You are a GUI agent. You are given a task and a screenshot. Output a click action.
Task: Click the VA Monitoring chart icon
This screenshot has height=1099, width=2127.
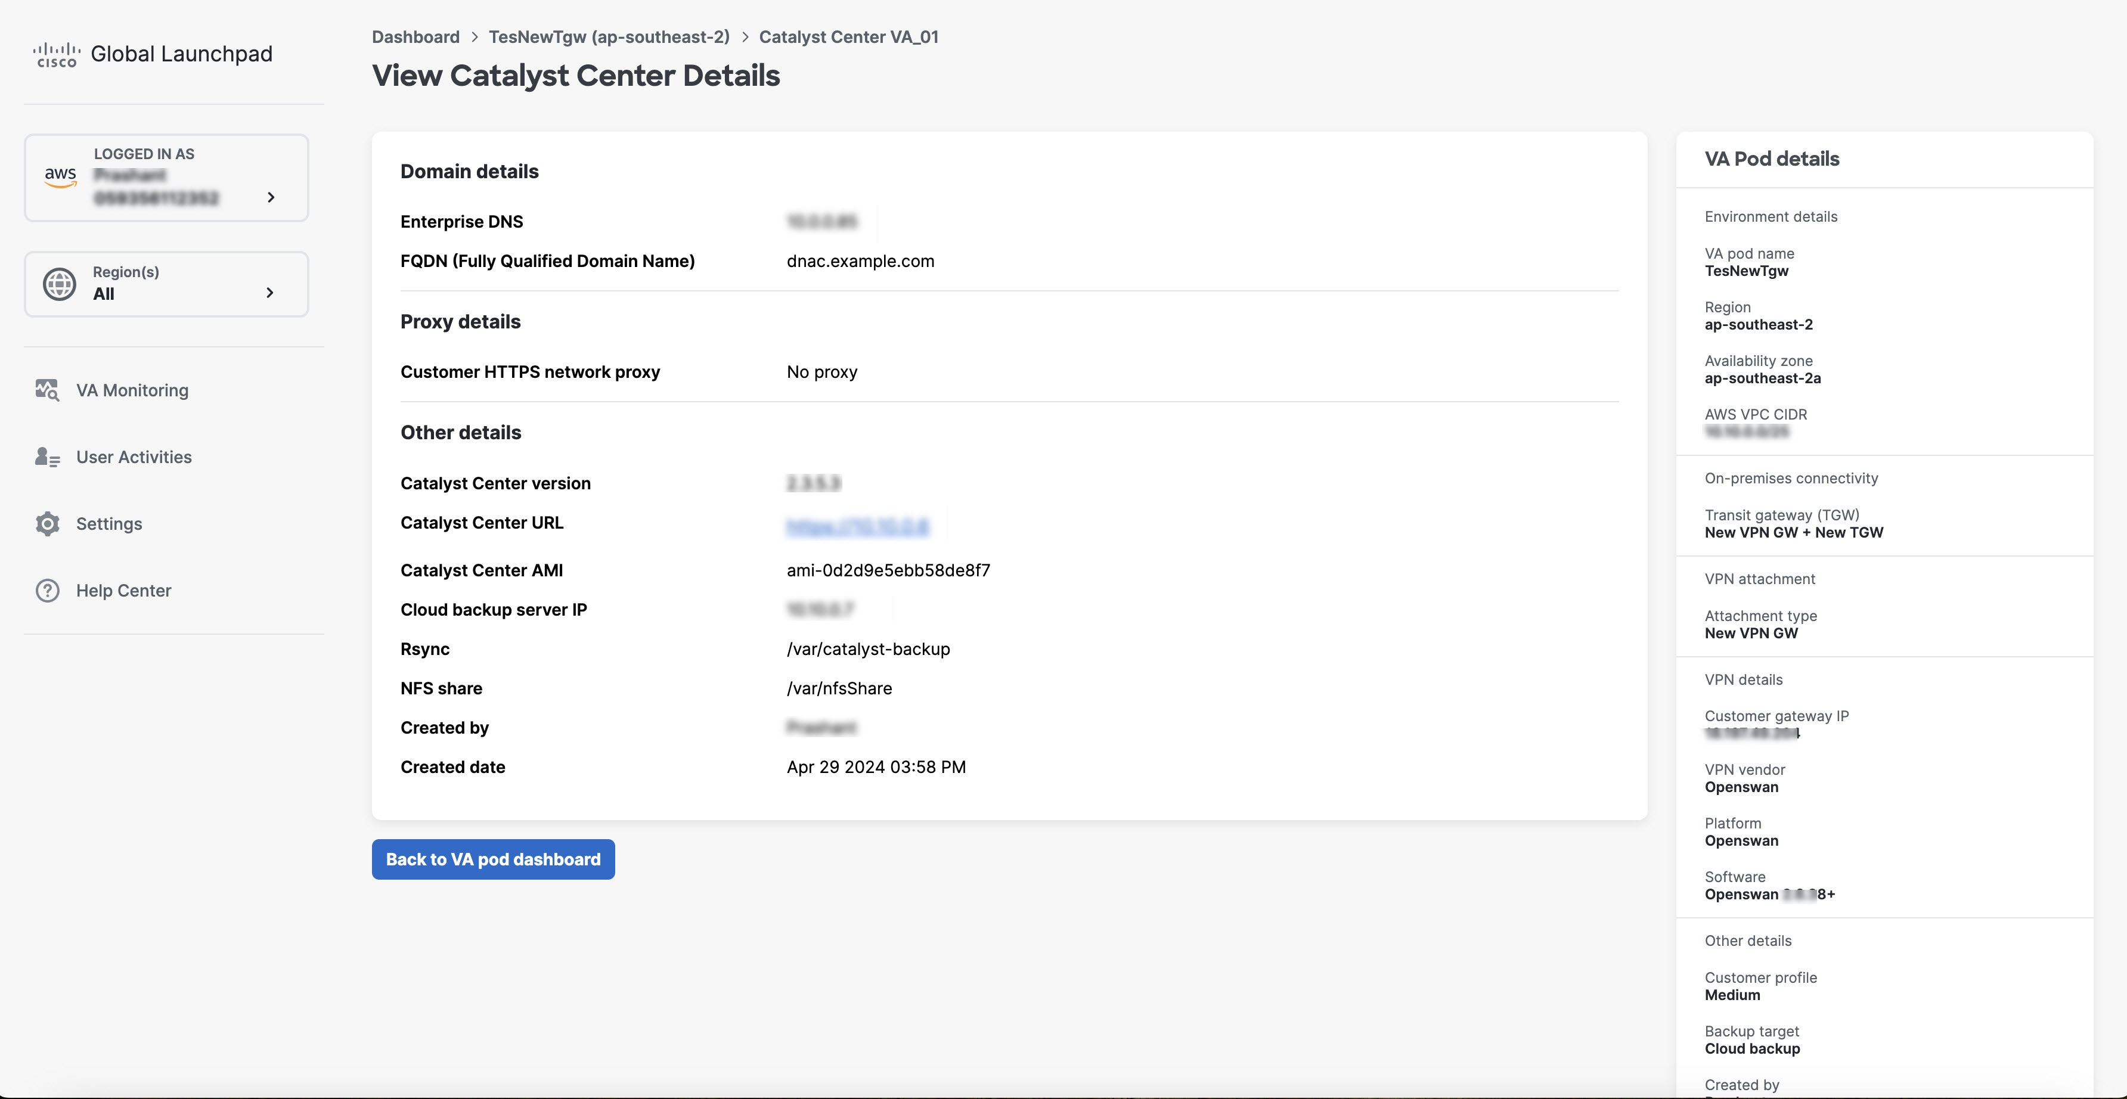pos(47,390)
